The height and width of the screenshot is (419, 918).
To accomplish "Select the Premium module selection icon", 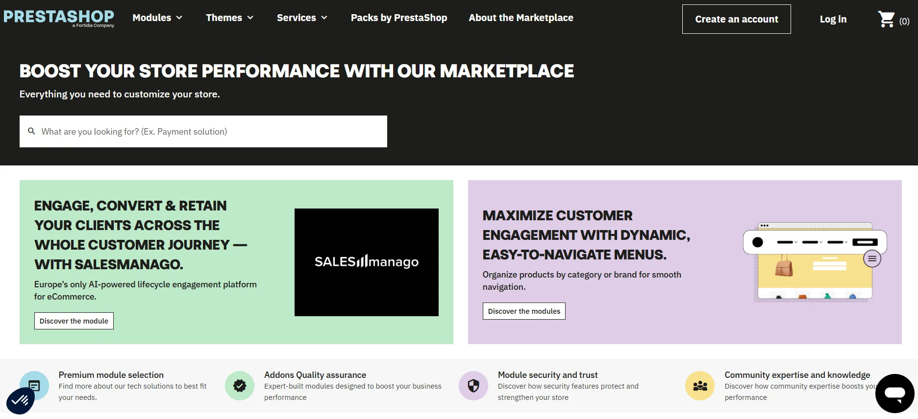I will [34, 386].
